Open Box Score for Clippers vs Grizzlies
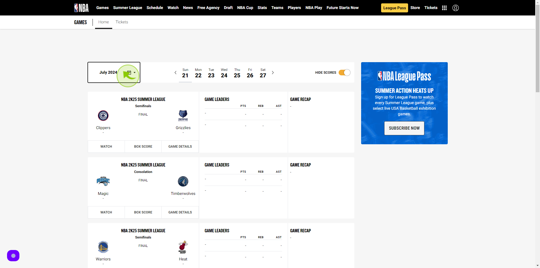The height and width of the screenshot is (268, 540). coord(143,147)
